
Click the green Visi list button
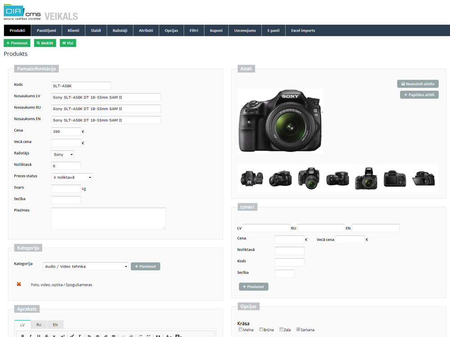click(68, 43)
